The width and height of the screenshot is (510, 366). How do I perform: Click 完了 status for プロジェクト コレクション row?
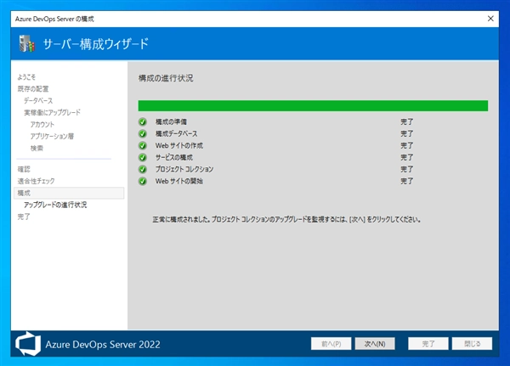(406, 169)
